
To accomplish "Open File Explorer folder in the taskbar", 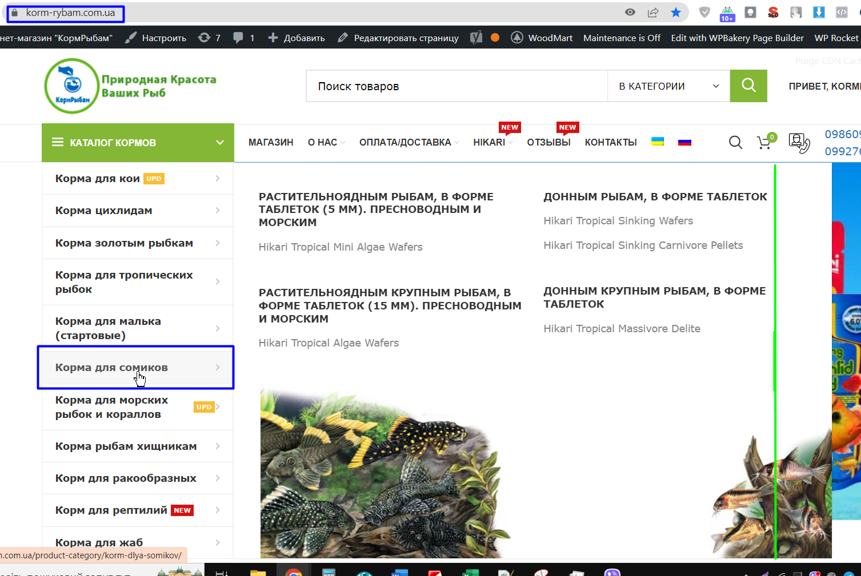I will (258, 573).
